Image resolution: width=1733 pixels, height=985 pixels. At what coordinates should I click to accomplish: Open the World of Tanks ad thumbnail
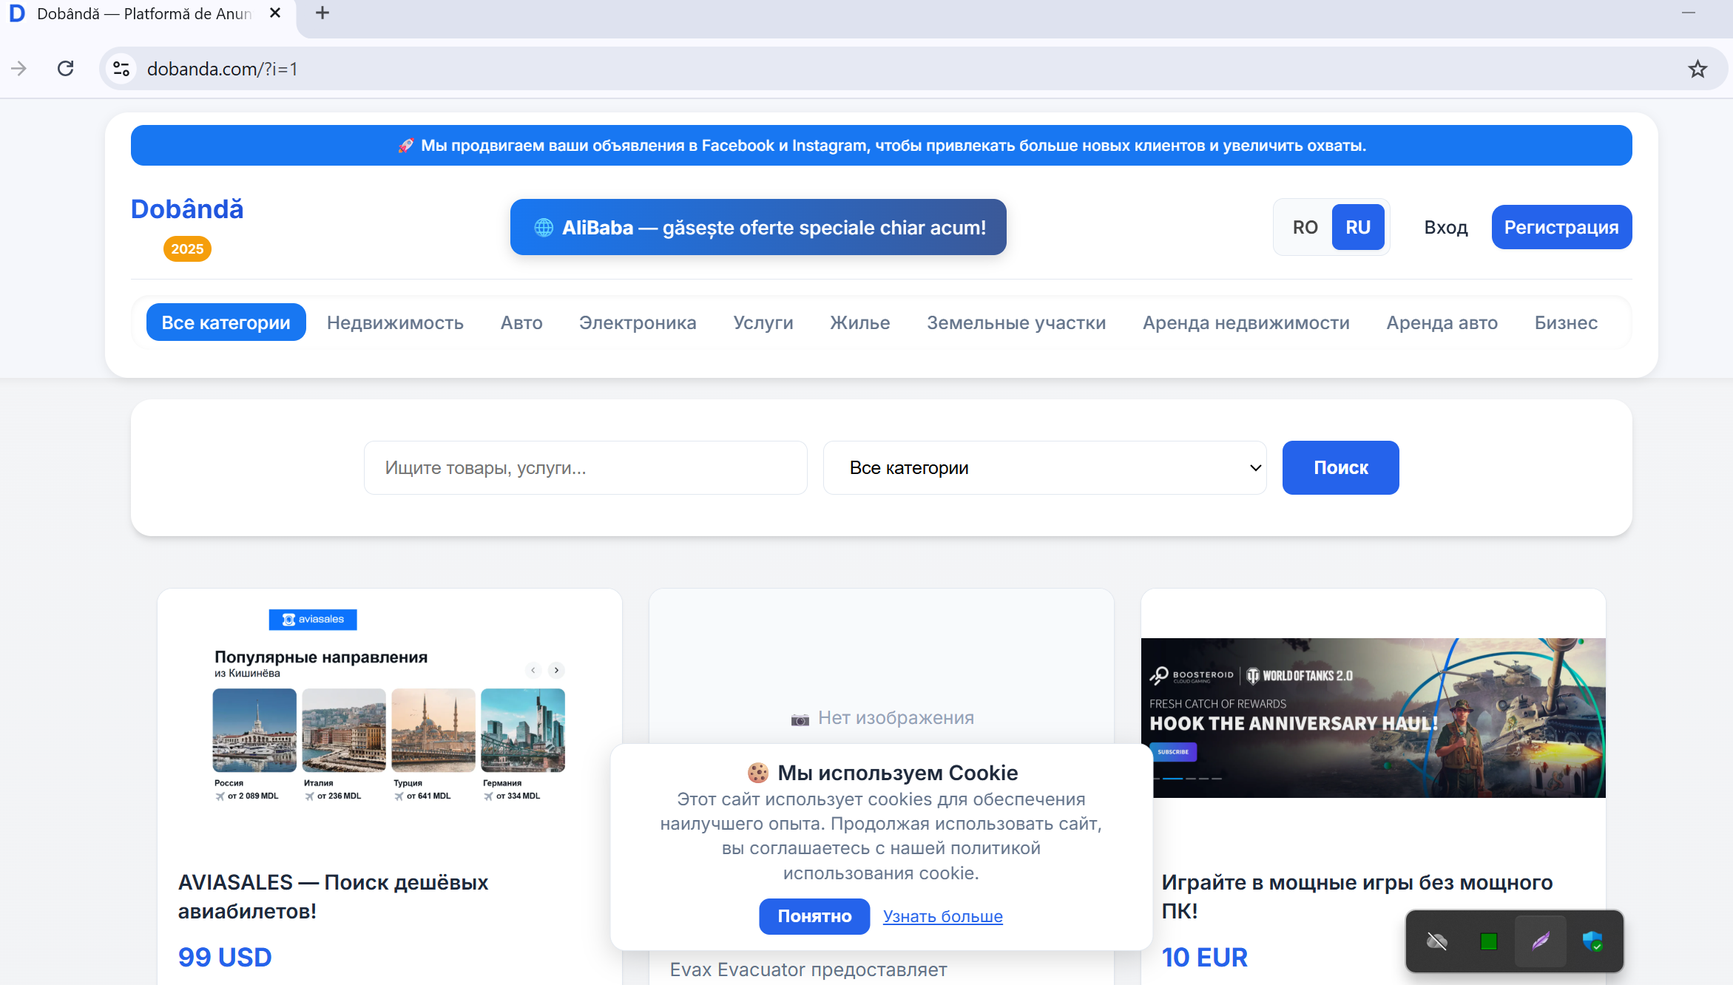point(1373,717)
